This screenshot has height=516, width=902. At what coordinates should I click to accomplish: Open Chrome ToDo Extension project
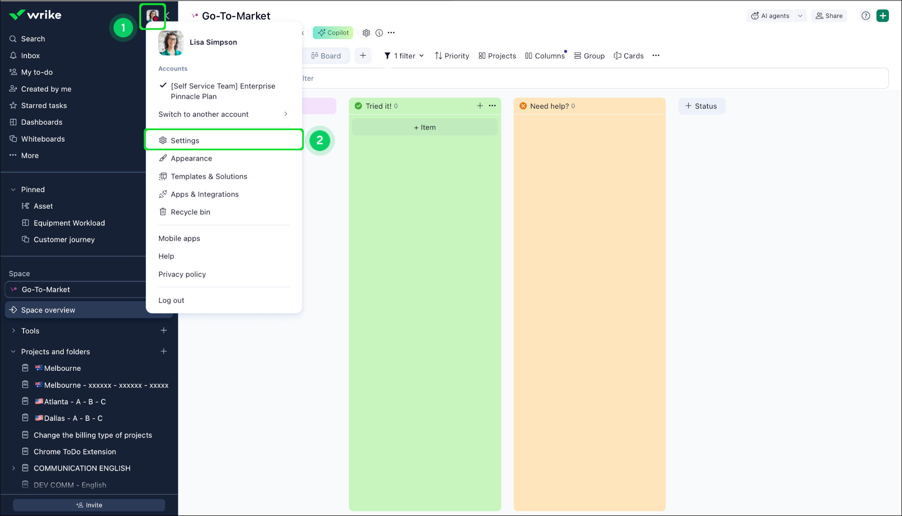point(75,452)
